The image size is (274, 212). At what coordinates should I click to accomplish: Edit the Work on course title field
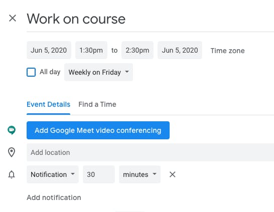150,19
